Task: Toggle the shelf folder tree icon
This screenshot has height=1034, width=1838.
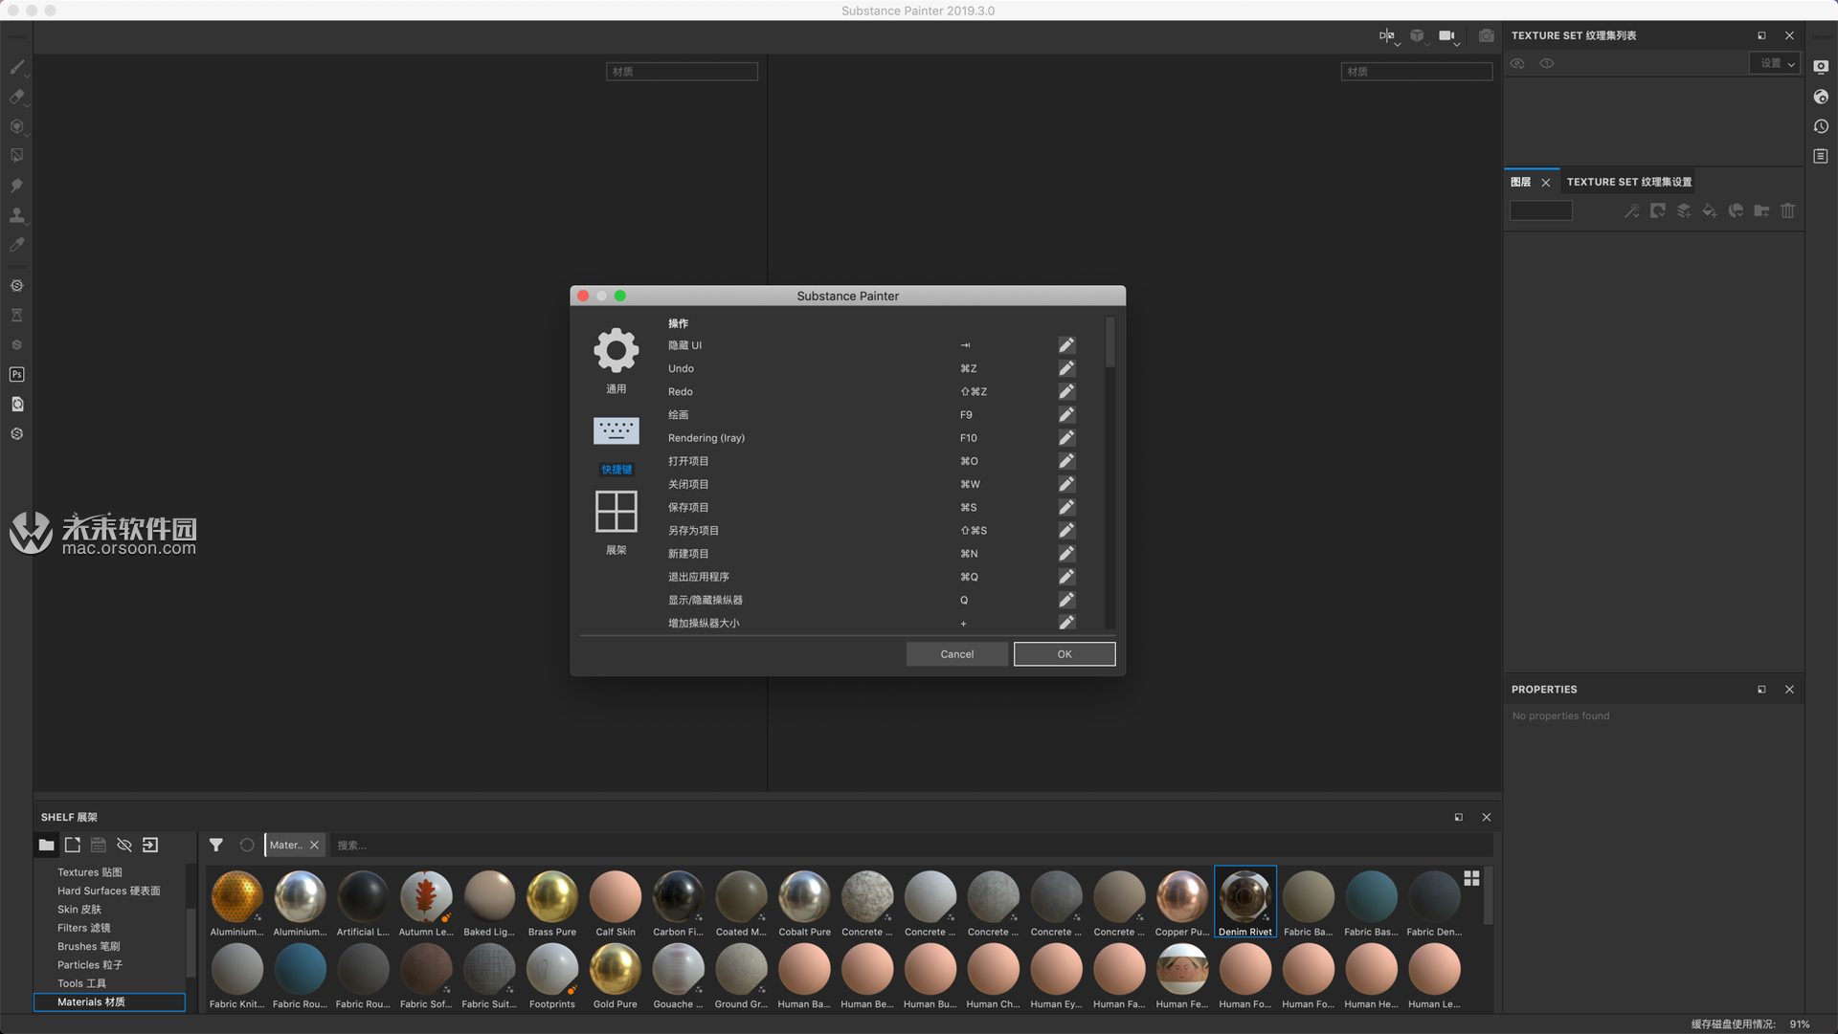Action: 46,845
